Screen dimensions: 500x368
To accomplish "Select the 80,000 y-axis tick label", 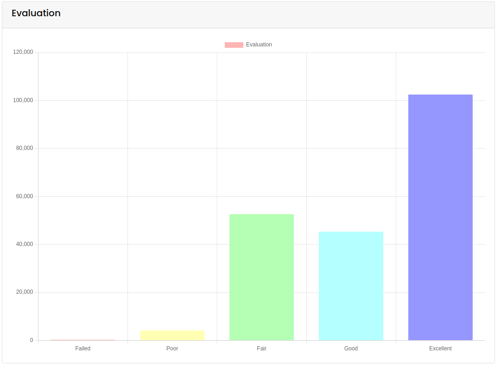I will [x=24, y=148].
